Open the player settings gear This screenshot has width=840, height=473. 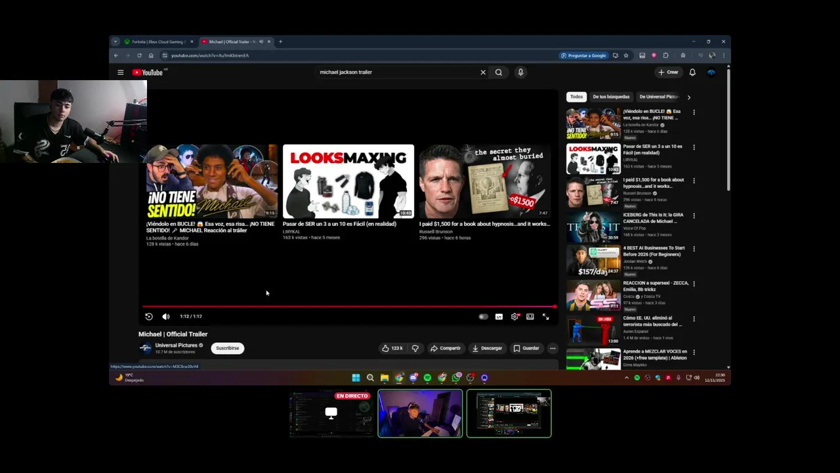coord(514,317)
